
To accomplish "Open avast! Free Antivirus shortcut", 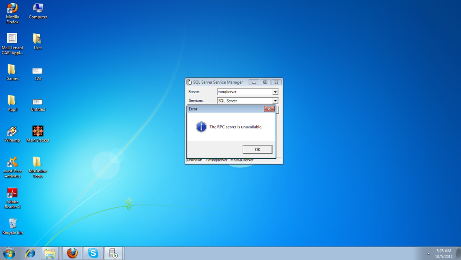I will [12, 167].
